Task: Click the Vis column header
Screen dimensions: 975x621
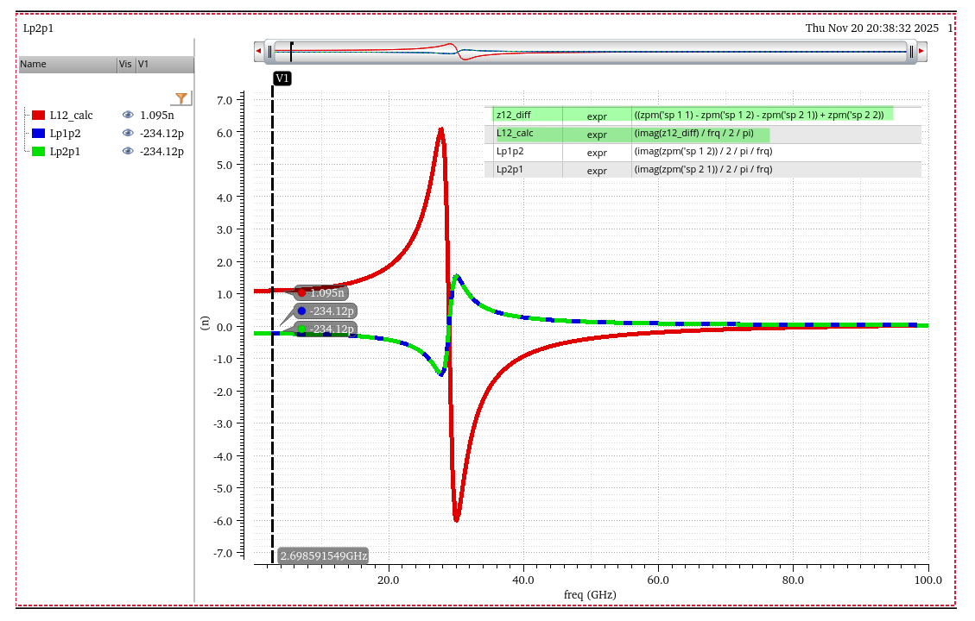Action: [x=125, y=64]
